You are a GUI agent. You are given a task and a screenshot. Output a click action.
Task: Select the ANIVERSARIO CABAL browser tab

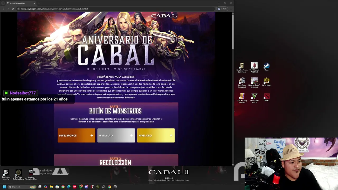pos(21,3)
